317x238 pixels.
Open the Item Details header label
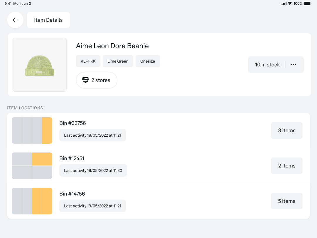(x=48, y=20)
